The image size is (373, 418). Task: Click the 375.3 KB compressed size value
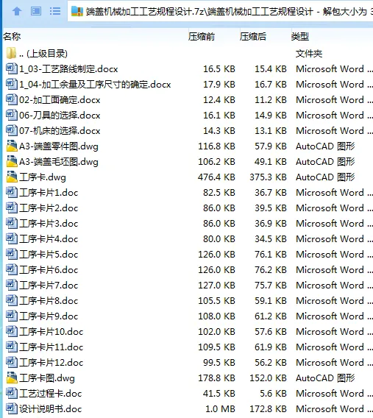point(268,177)
